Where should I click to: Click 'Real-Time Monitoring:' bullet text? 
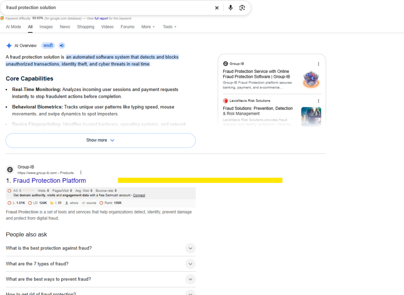[37, 89]
